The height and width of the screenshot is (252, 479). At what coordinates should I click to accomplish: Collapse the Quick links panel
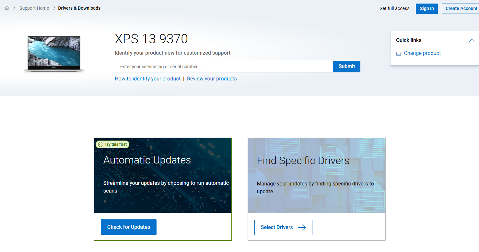(x=472, y=40)
